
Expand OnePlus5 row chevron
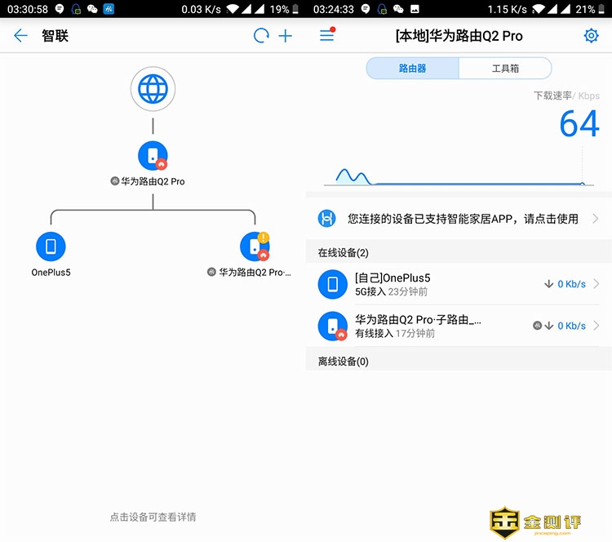coord(596,284)
